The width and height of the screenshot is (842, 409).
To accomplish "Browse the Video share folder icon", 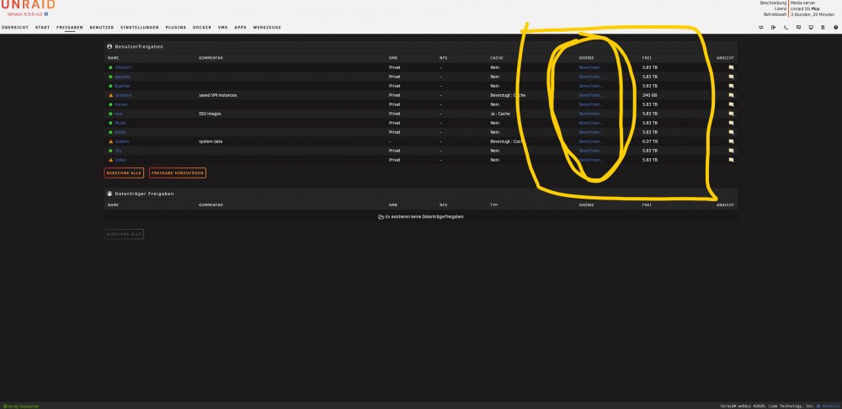I will pos(731,160).
